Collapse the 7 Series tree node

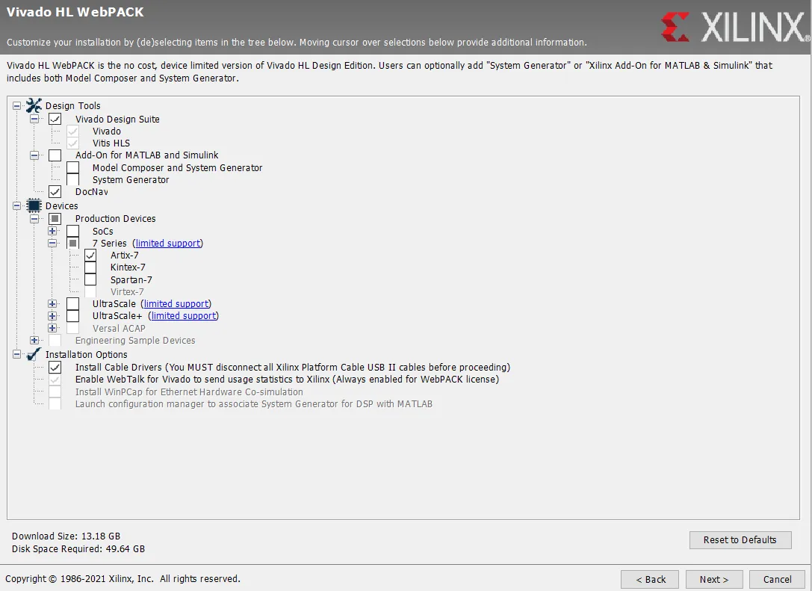(52, 244)
